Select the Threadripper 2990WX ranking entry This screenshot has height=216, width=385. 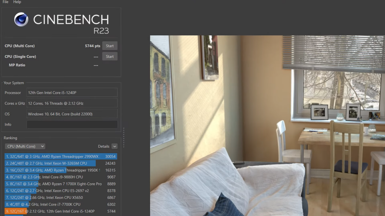pos(61,156)
